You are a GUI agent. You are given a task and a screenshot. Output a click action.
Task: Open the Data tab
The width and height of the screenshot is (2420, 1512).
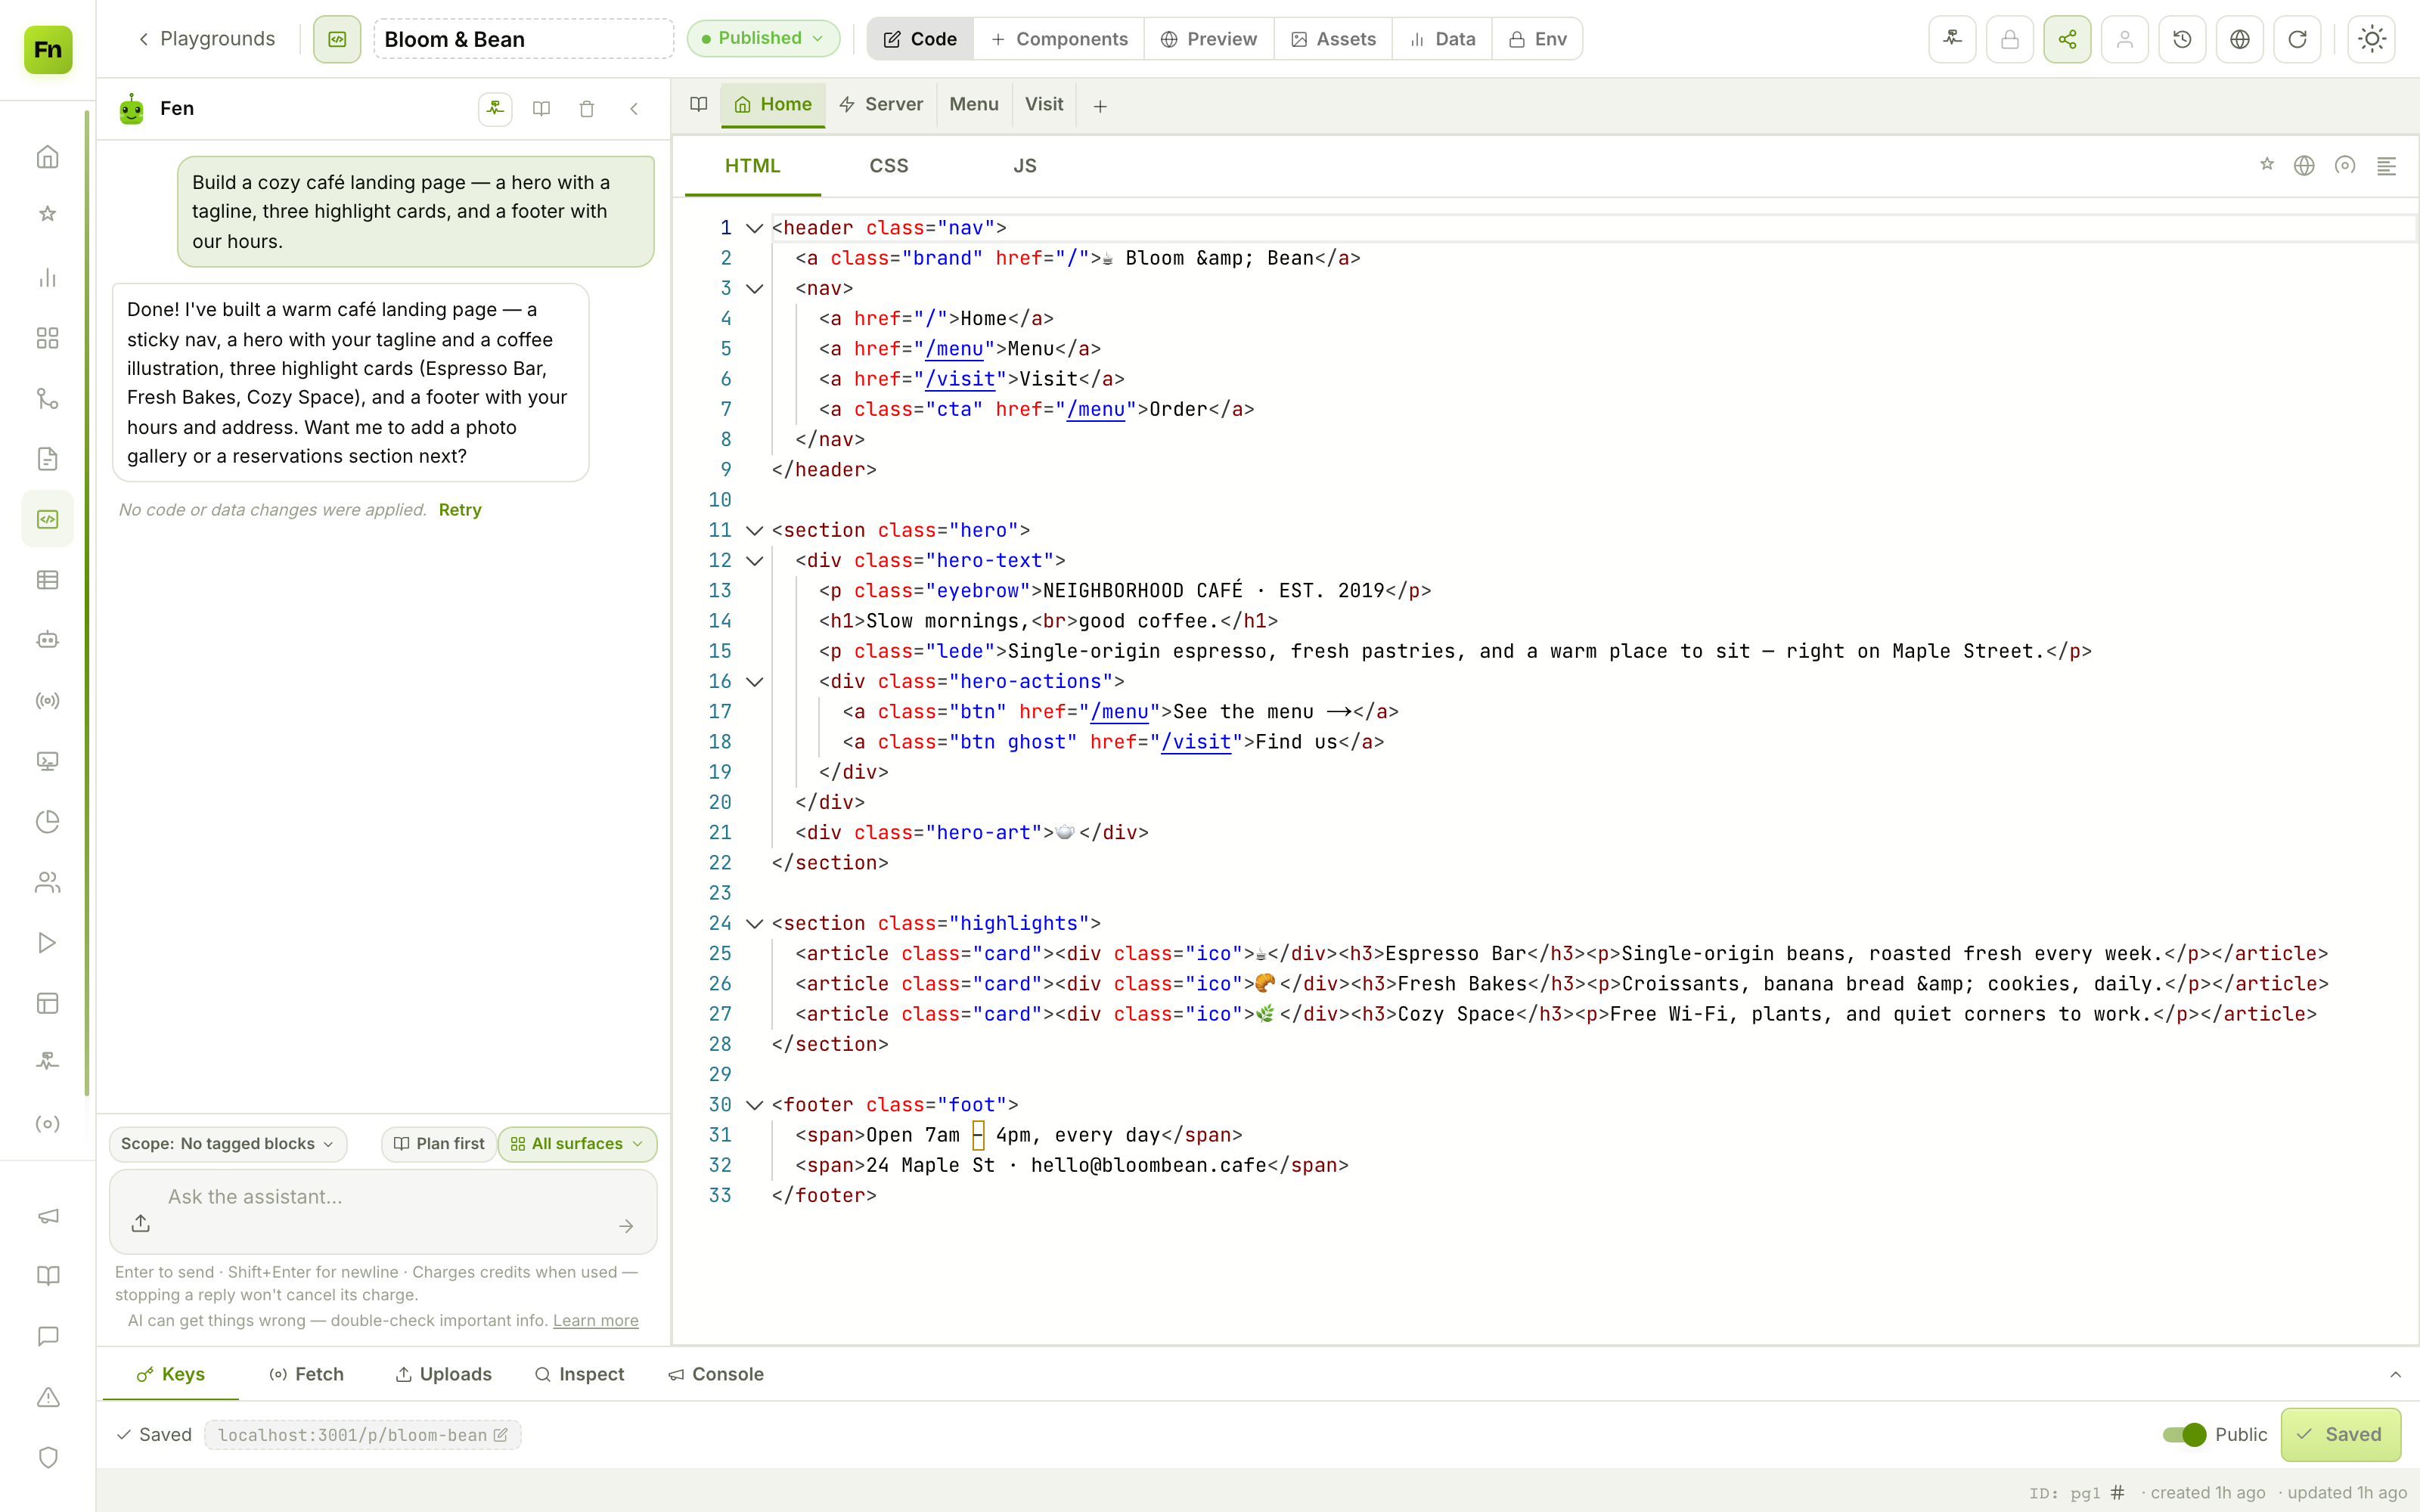click(x=1442, y=39)
